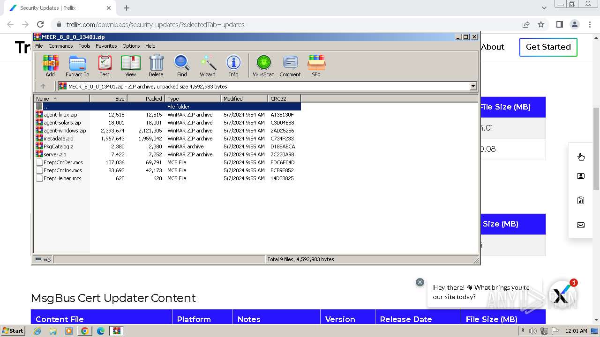This screenshot has height=337, width=600.
Task: Open the Chrome profile avatar
Action: click(x=574, y=24)
